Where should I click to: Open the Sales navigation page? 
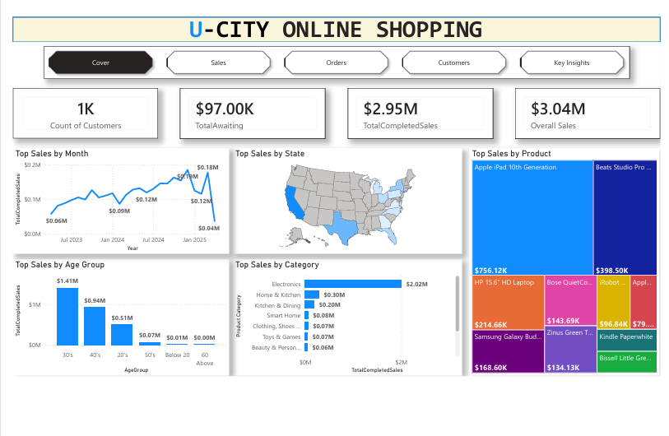tap(218, 63)
